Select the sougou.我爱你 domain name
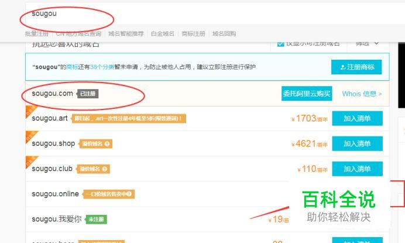 [x=57, y=219]
